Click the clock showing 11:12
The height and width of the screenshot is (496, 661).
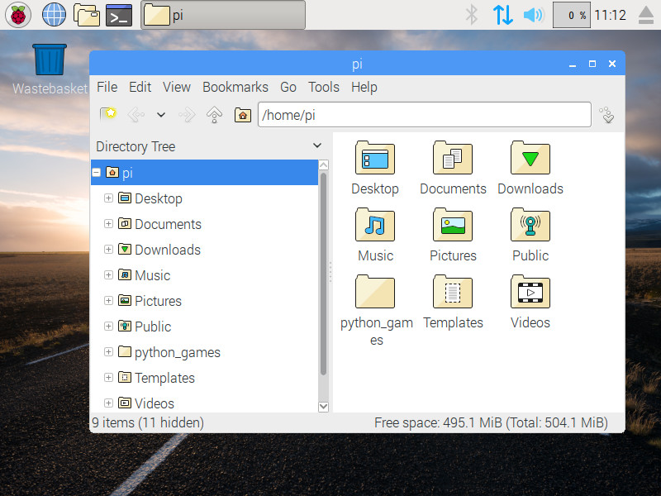pyautogui.click(x=610, y=15)
